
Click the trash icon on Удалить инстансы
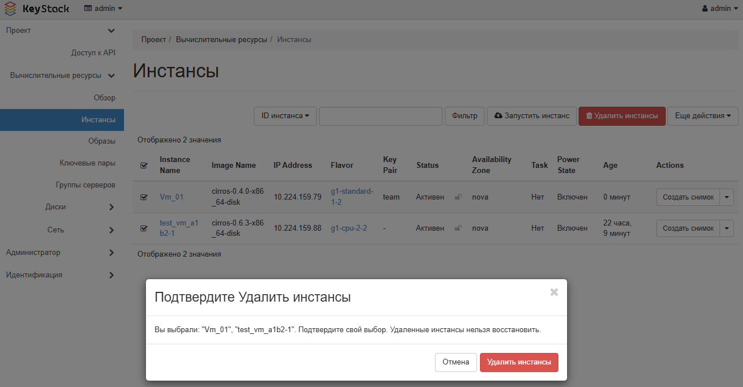[588, 116]
